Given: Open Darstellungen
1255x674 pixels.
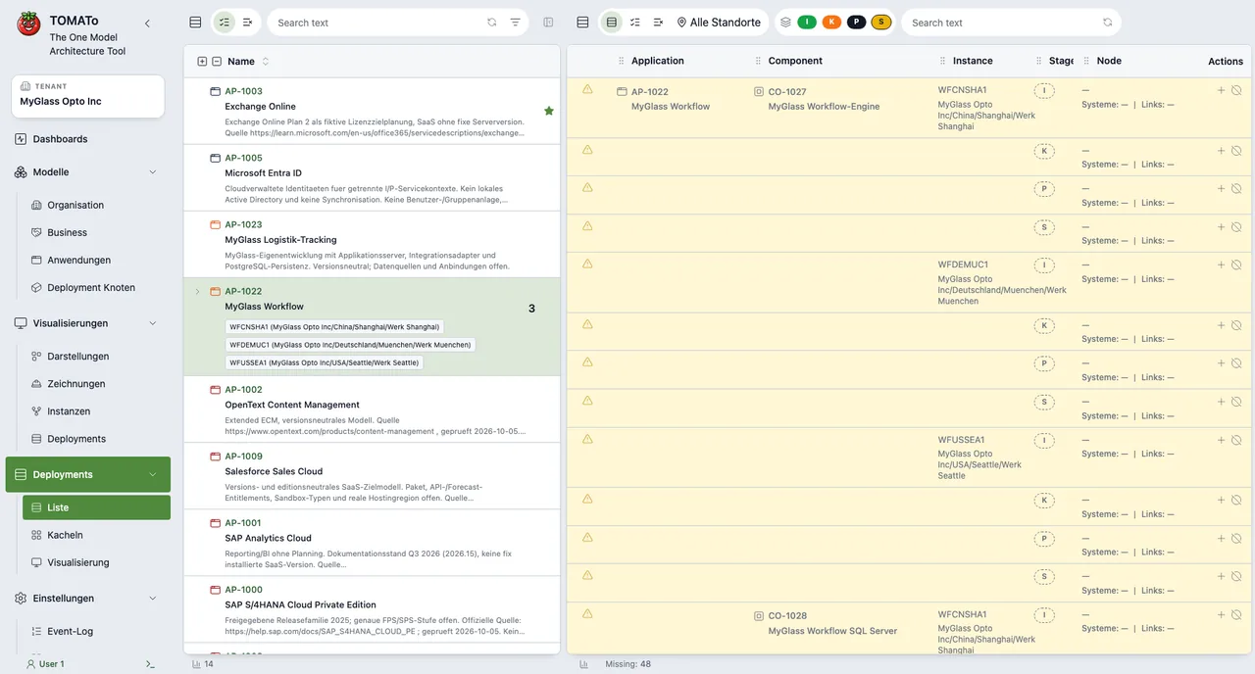Looking at the screenshot, I should [78, 357].
